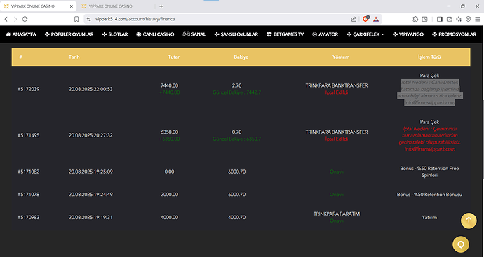The image size is (484, 257).
Task: Click the Brave Rewards triangle icon
Action: pyautogui.click(x=376, y=19)
